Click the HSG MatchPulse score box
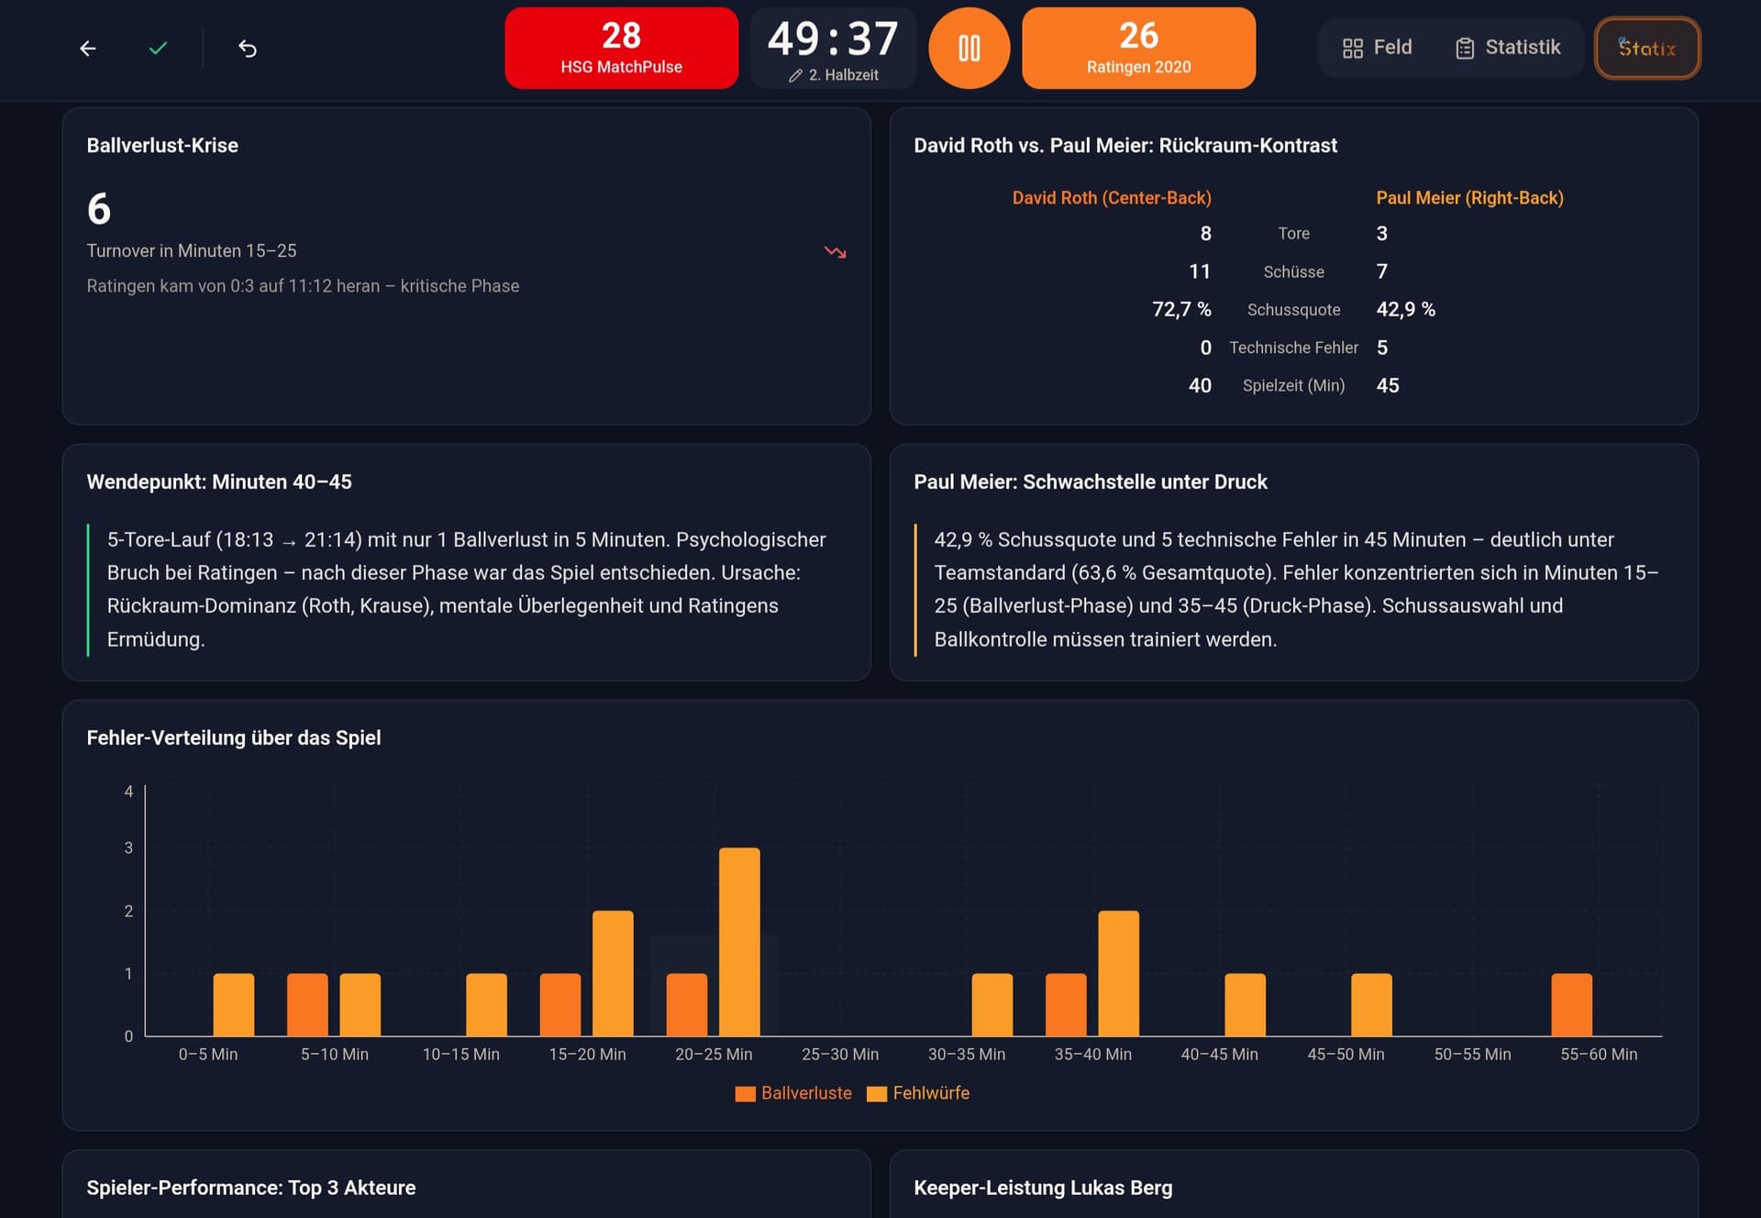Image resolution: width=1761 pixels, height=1218 pixels. pyautogui.click(x=621, y=49)
